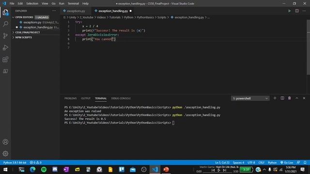Create a new terminal with plus icon
Image resolution: width=310 pixels, height=174 pixels.
click(x=275, y=98)
